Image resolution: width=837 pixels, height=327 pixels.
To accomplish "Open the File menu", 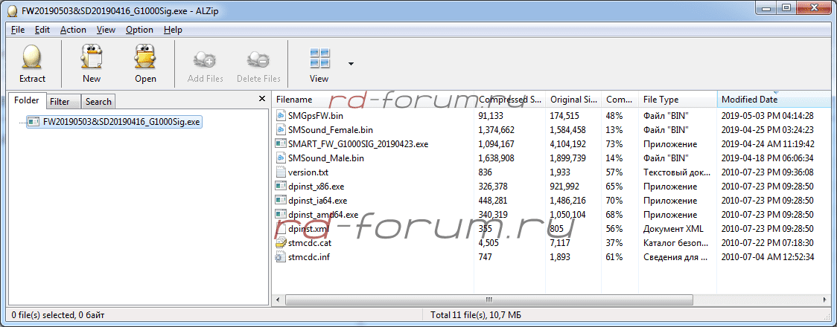I will click(x=18, y=30).
